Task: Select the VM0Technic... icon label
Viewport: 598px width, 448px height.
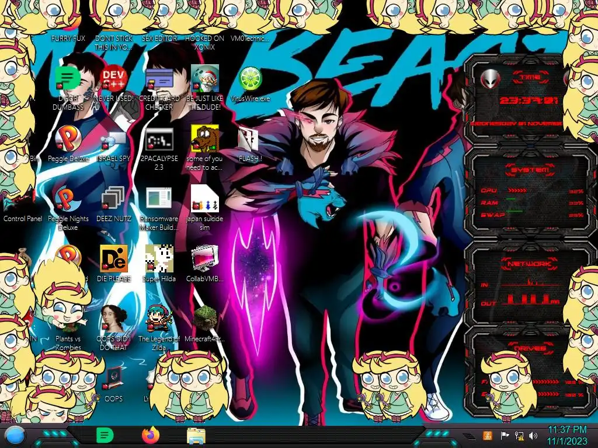Action: [250, 38]
